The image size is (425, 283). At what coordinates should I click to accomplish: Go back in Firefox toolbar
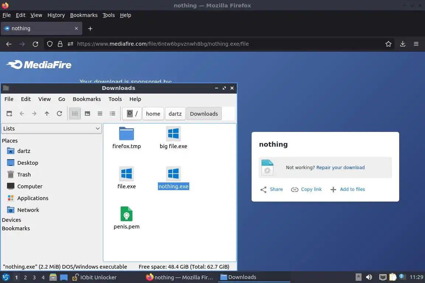[x=9, y=44]
